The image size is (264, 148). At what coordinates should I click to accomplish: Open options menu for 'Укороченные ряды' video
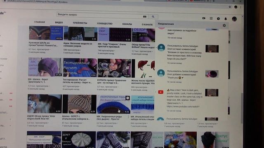point(128,117)
